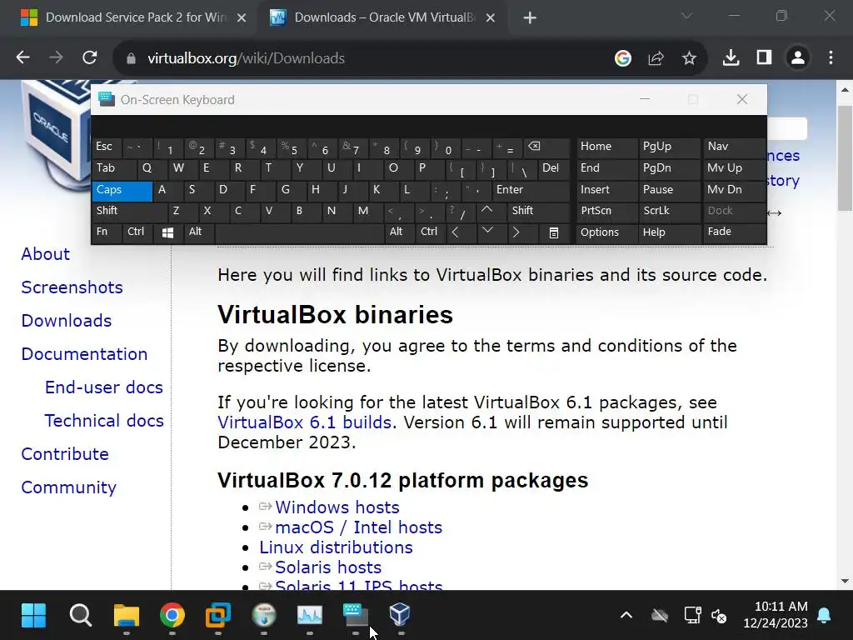Click the Esc key on keyboard
The height and width of the screenshot is (640, 853).
[x=107, y=147]
